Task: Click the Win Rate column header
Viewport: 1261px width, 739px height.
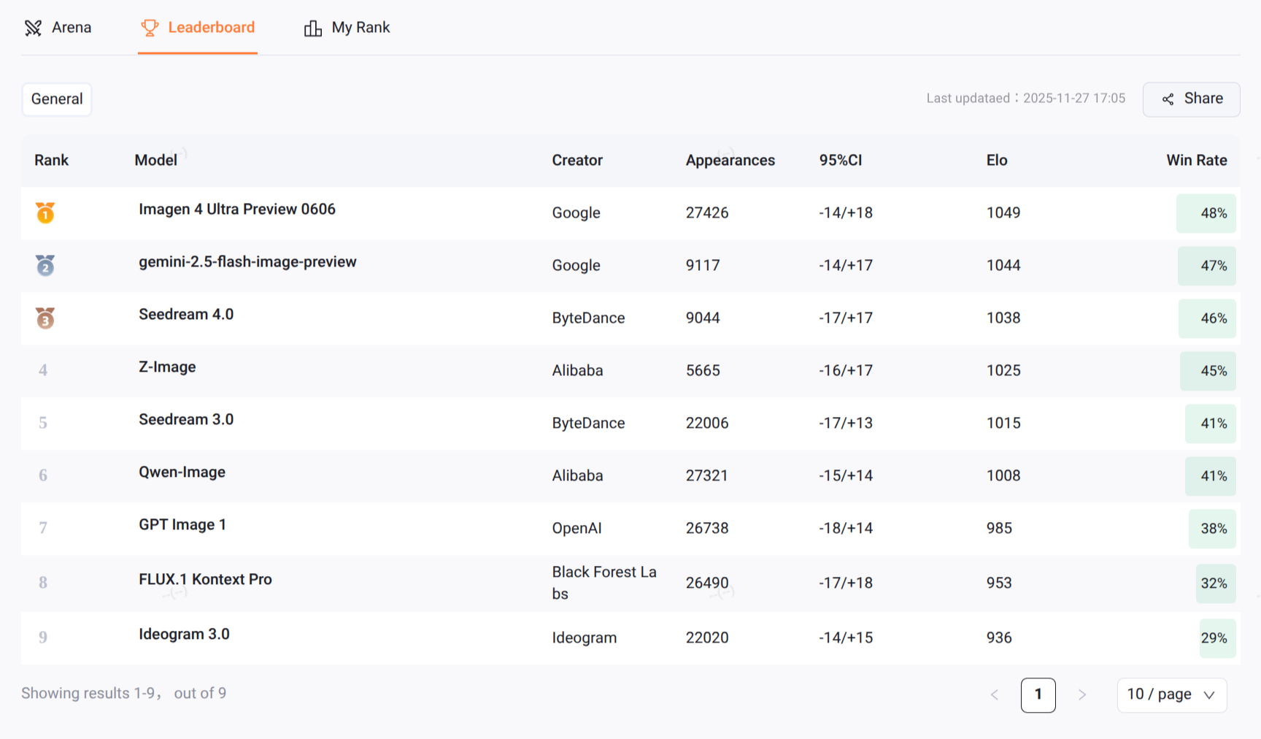Action: click(1196, 161)
